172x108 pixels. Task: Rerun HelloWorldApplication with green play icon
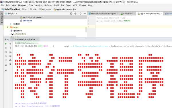(x=6, y=44)
